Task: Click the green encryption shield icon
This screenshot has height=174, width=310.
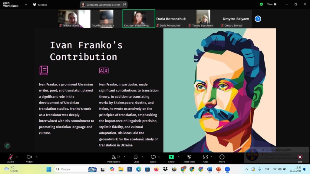Action: point(261,4)
